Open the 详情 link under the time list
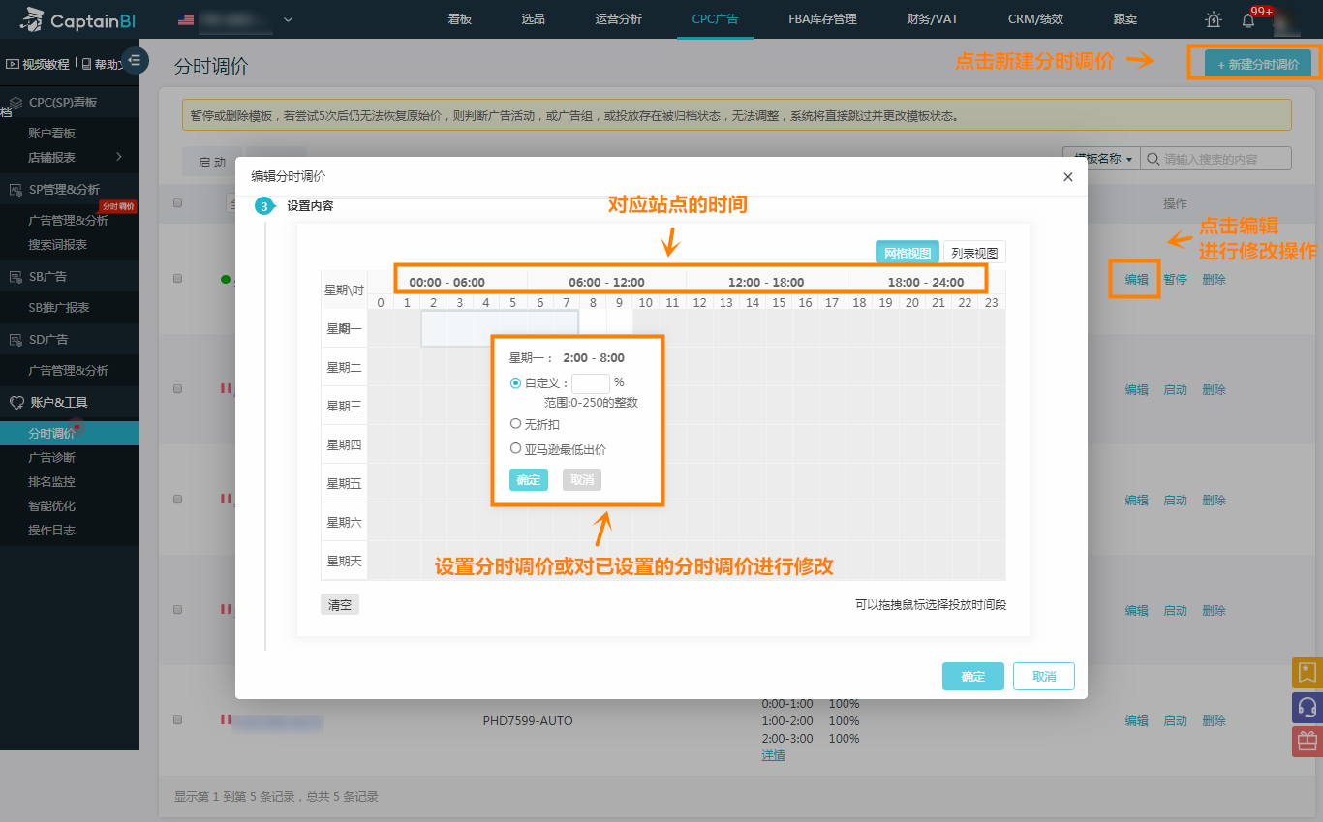 pos(773,755)
